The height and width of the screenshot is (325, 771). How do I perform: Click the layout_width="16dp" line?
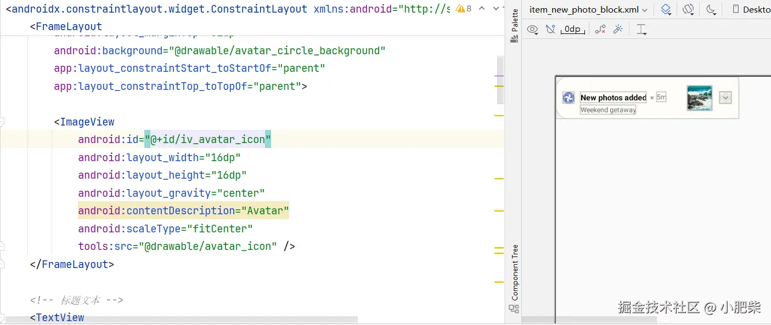click(159, 157)
